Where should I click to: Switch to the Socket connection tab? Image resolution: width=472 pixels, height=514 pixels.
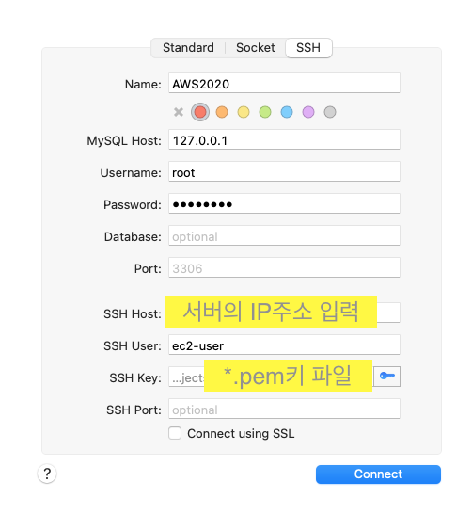256,48
